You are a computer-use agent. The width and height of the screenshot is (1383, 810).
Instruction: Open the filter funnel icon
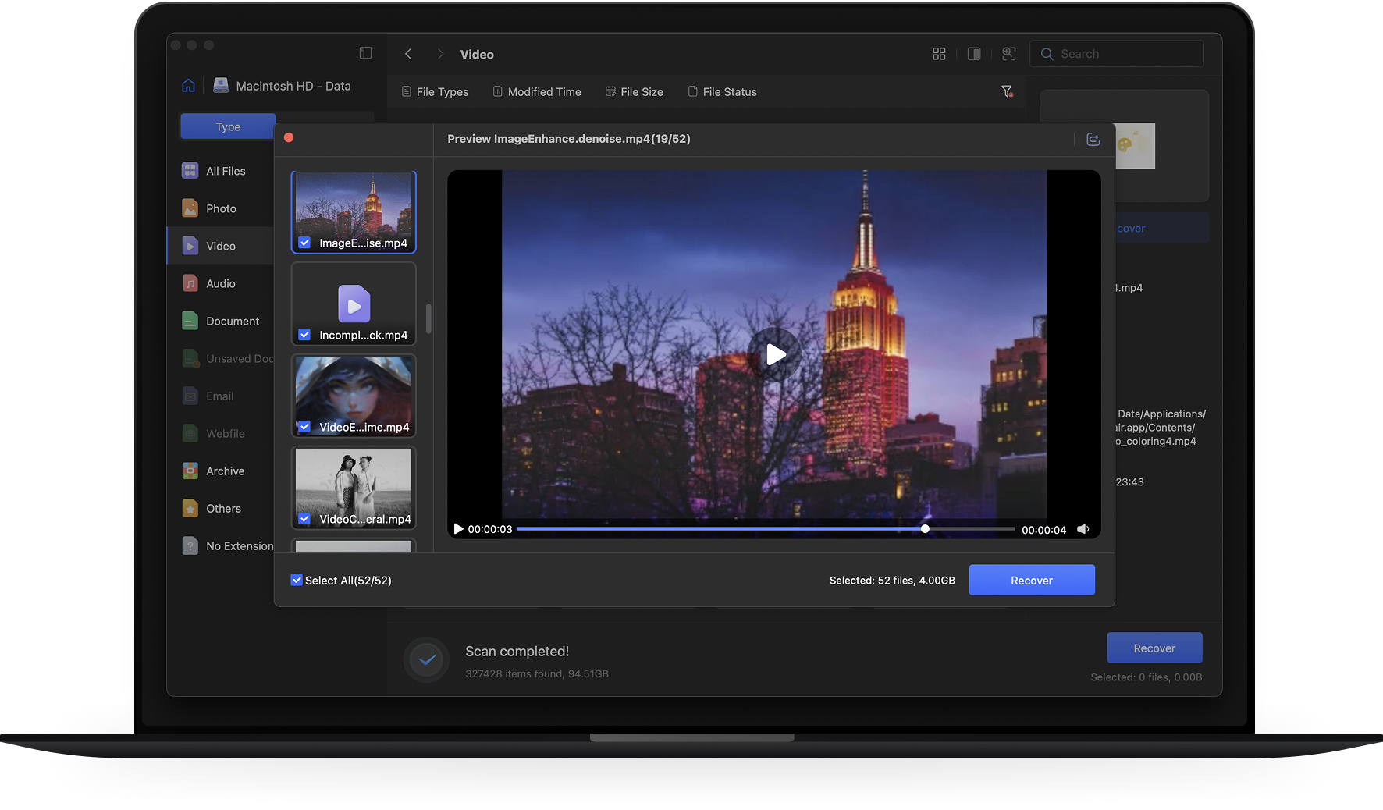[1007, 92]
